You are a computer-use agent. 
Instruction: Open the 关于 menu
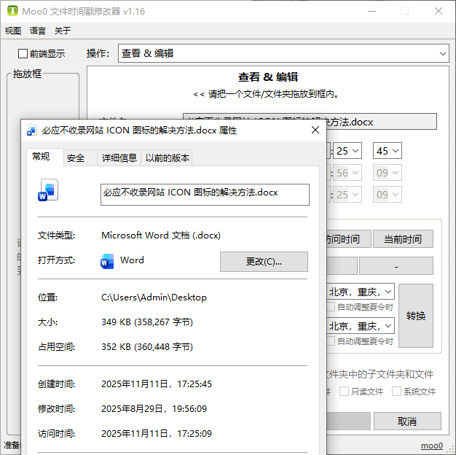[62, 31]
